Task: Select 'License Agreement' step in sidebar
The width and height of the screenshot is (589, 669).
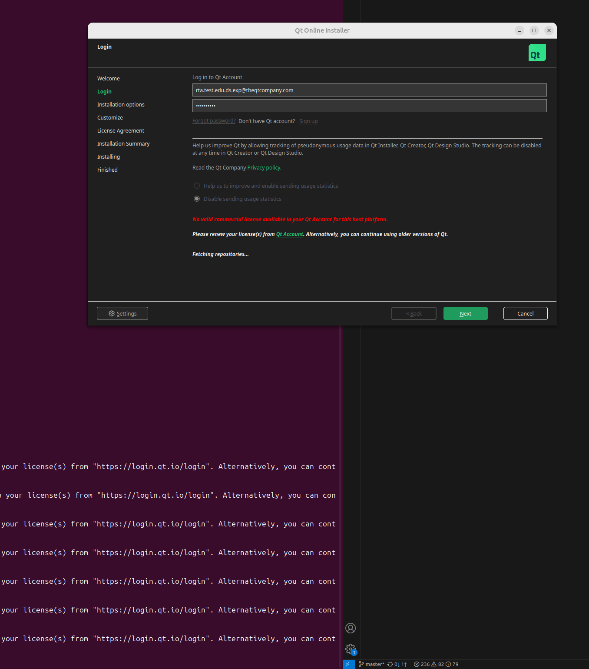Action: tap(121, 131)
